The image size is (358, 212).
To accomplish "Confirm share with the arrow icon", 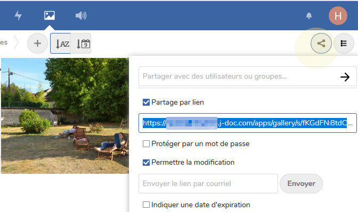I will 345,77.
